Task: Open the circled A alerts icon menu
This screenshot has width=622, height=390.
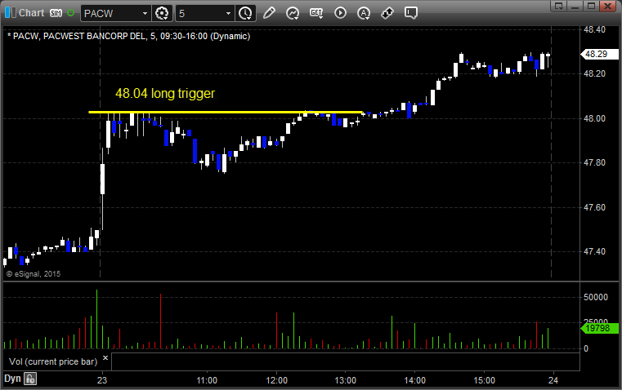Action: [x=364, y=13]
